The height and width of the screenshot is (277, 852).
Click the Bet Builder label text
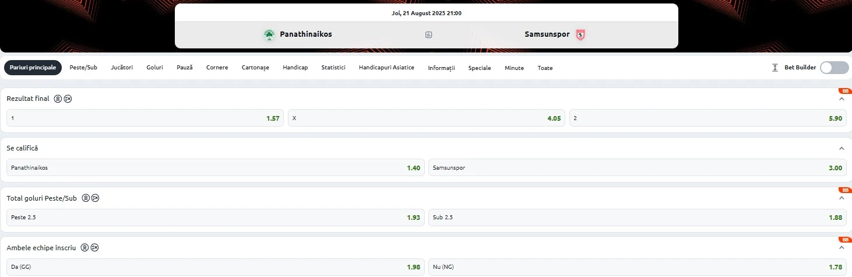800,68
